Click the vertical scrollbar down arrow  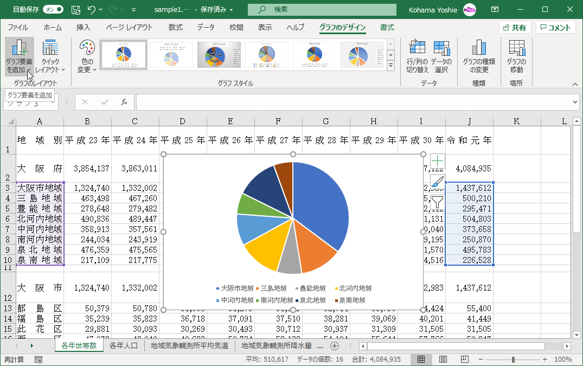point(576,335)
